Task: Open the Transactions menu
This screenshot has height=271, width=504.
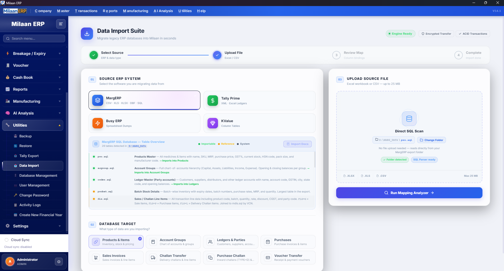Action: coord(86,11)
